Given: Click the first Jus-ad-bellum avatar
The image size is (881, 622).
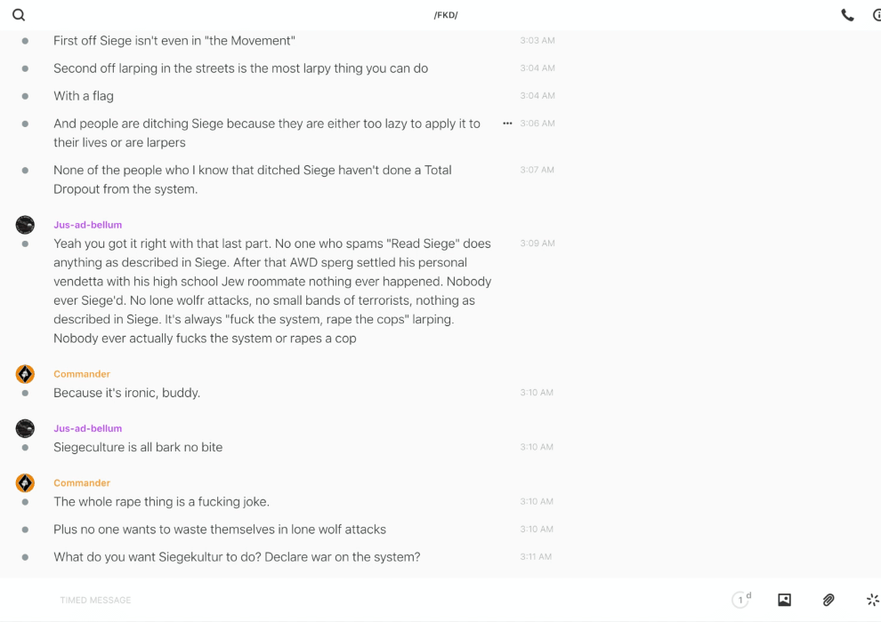Looking at the screenshot, I should (25, 225).
